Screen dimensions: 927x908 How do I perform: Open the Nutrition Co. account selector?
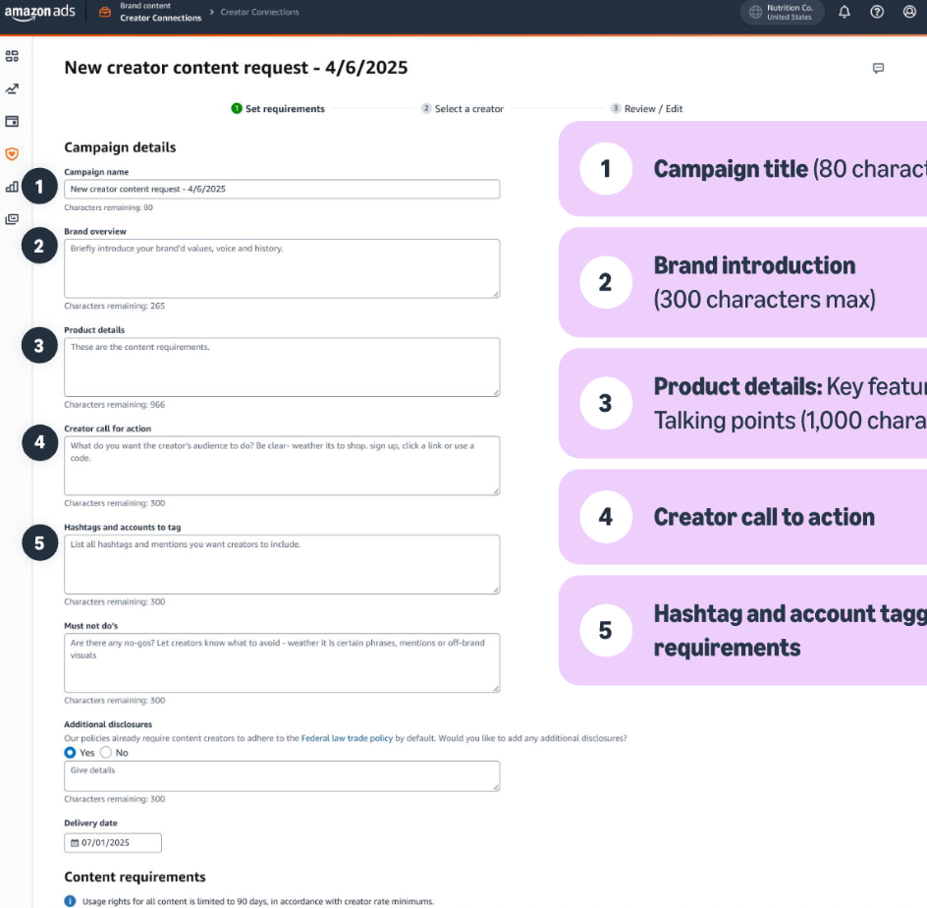(x=782, y=13)
